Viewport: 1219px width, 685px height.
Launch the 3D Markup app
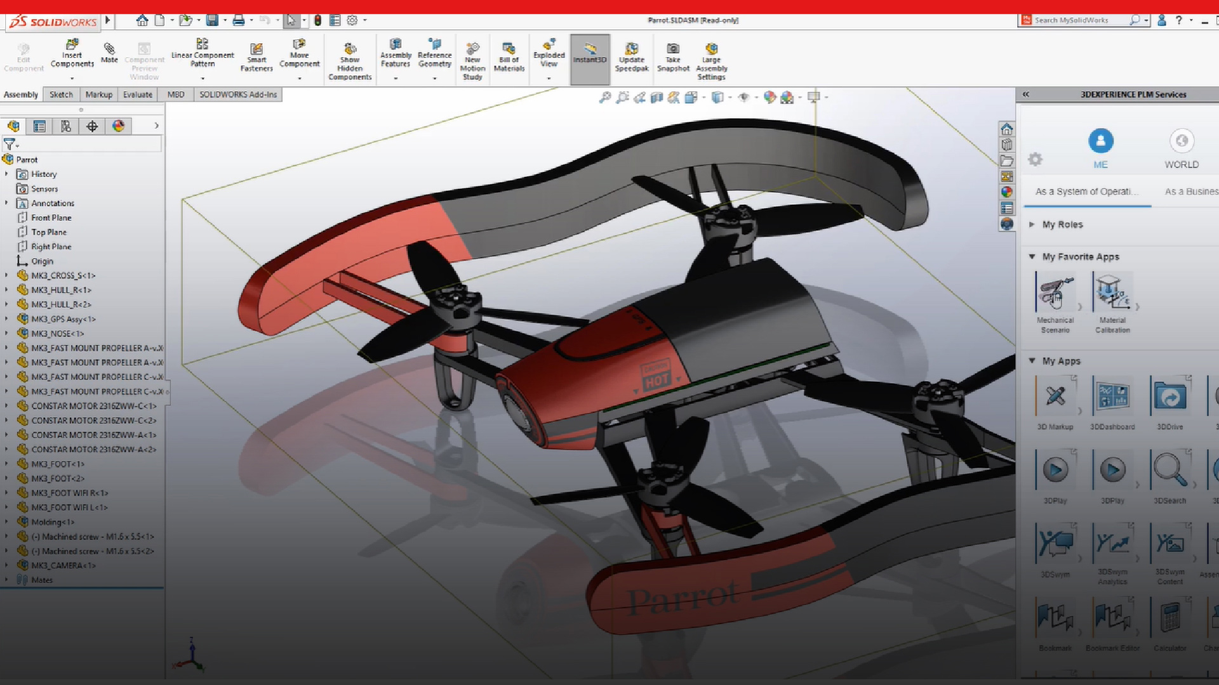(1055, 403)
